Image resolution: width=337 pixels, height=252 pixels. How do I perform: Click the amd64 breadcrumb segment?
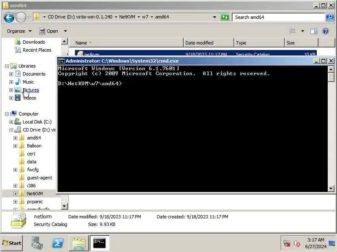pos(162,17)
